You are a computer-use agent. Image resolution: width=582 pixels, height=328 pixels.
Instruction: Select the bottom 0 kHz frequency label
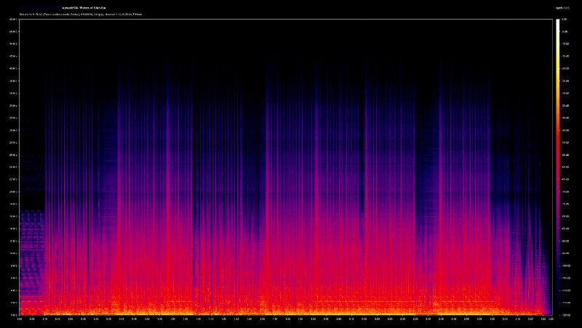point(15,315)
